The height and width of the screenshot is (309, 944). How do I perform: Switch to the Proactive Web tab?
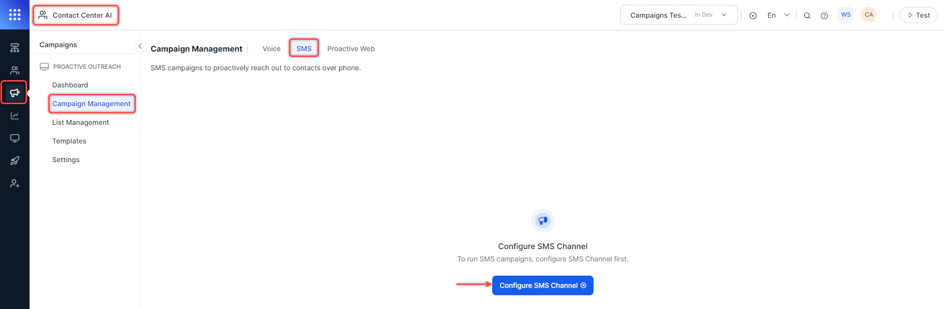pyautogui.click(x=351, y=48)
